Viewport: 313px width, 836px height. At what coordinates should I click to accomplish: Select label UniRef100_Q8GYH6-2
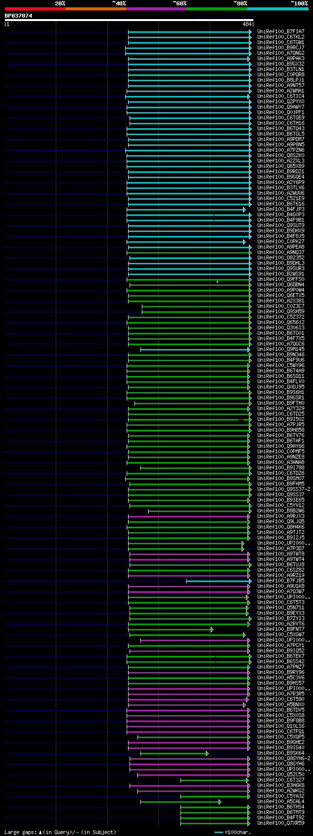(x=284, y=759)
